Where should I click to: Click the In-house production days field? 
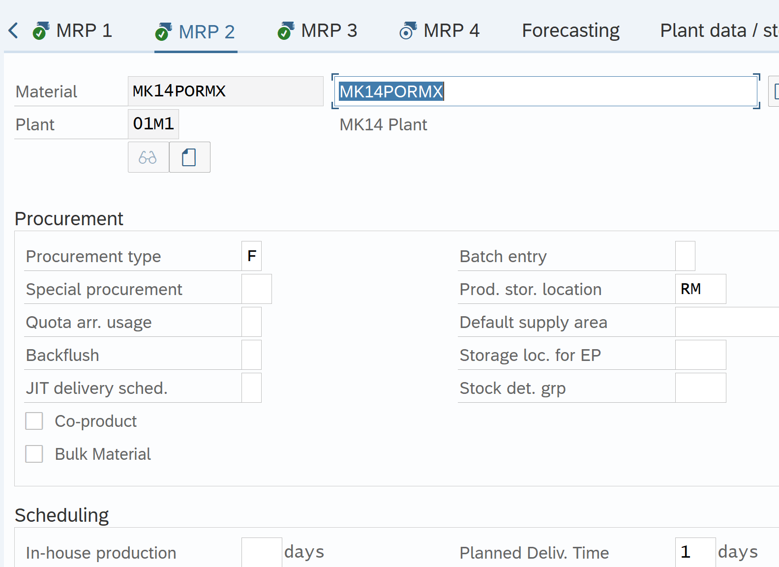coord(261,552)
